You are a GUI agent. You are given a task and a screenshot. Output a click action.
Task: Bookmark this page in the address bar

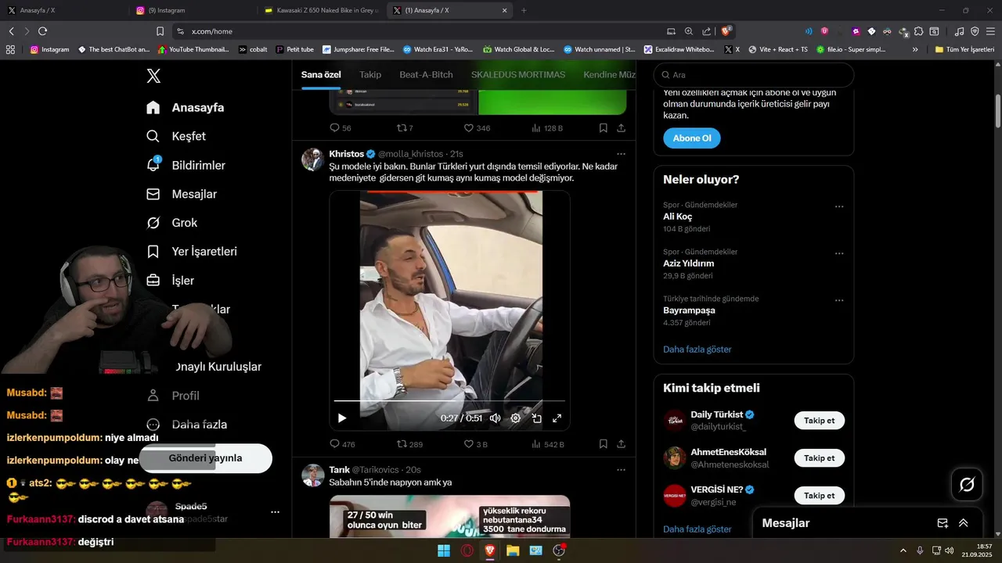point(160,31)
